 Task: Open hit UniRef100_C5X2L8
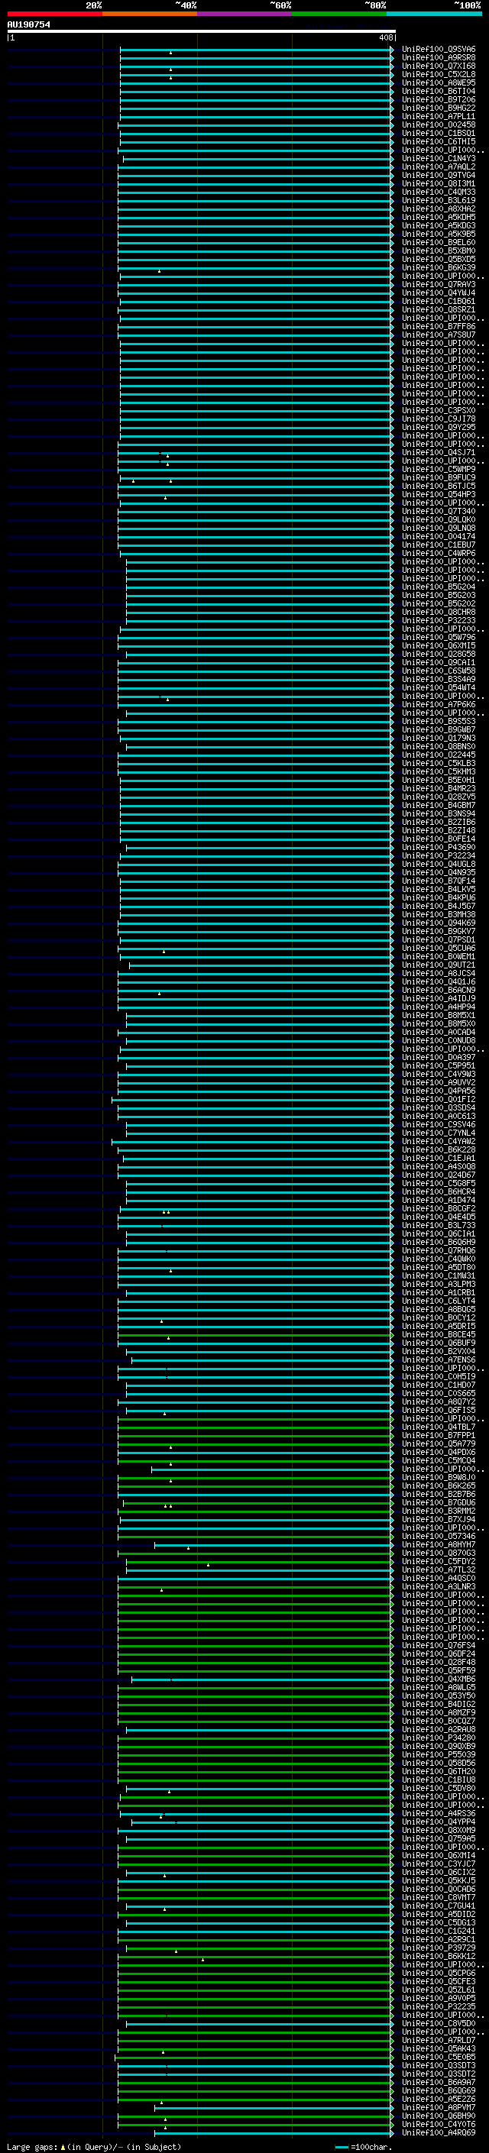[438, 74]
